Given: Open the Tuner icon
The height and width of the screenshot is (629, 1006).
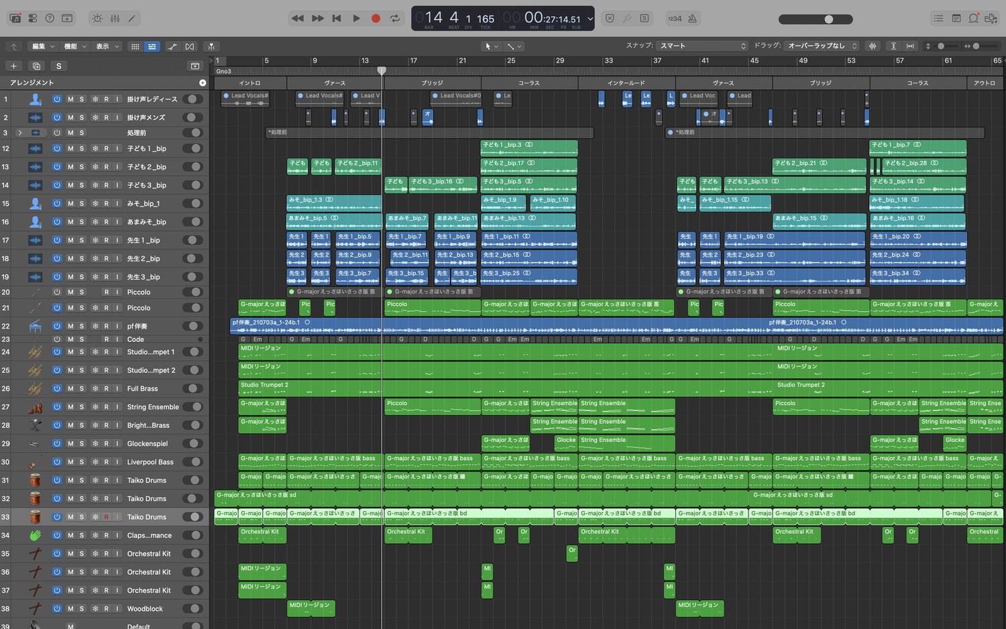Looking at the screenshot, I should 627,18.
